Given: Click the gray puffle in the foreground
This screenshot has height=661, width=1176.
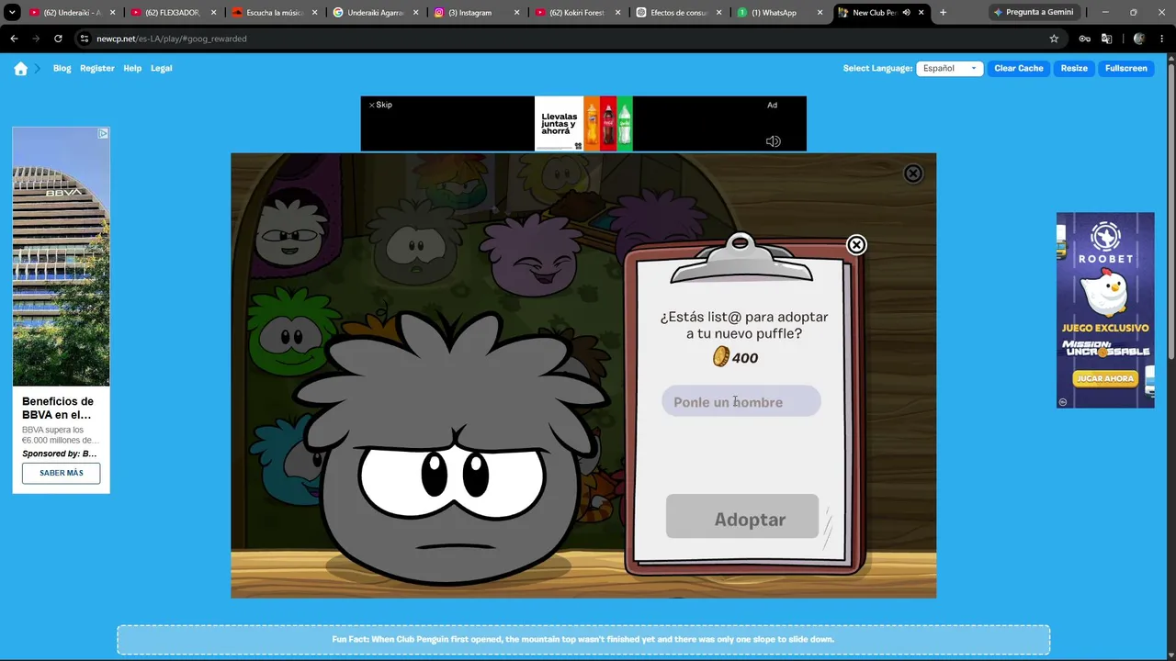Looking at the screenshot, I should (450, 450).
